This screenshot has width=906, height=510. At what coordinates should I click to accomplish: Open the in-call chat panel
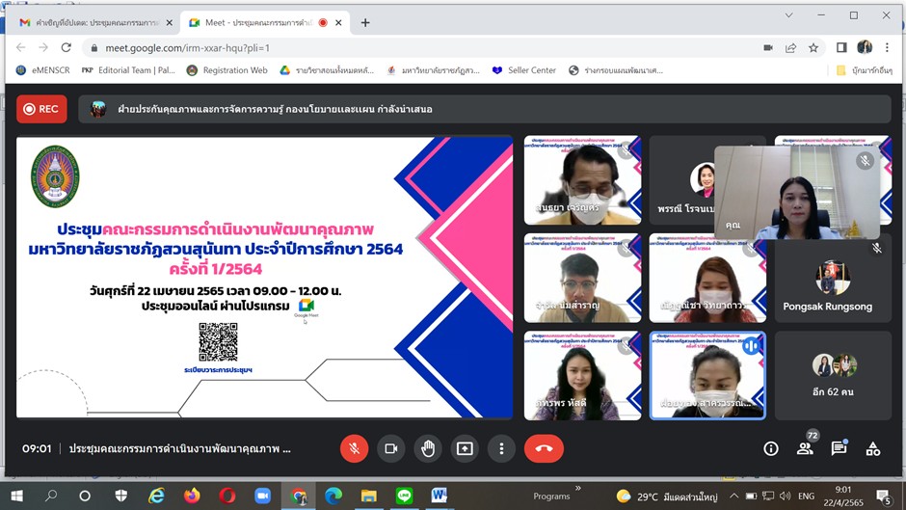click(x=839, y=448)
